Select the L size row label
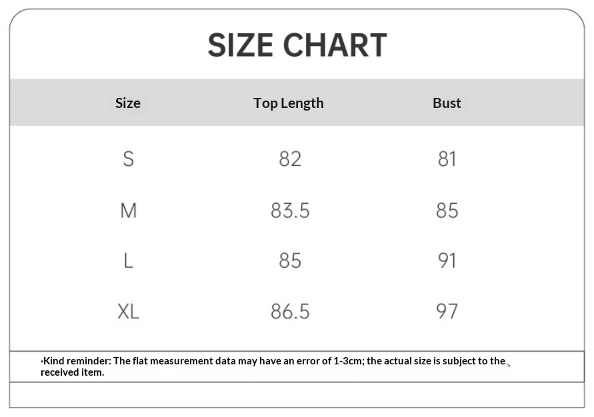 tap(128, 260)
